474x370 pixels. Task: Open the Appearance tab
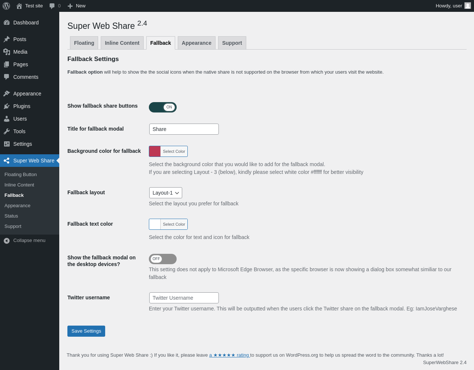pyautogui.click(x=197, y=43)
